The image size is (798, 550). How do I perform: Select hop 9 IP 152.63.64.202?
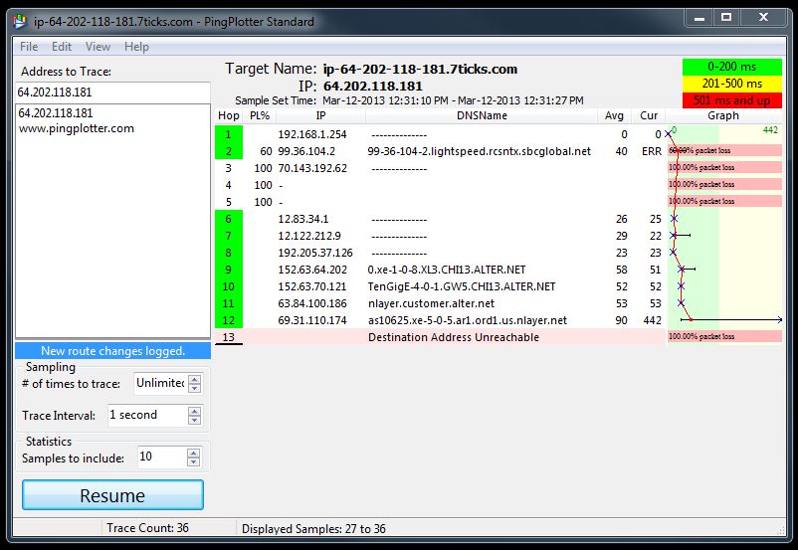[x=312, y=270]
